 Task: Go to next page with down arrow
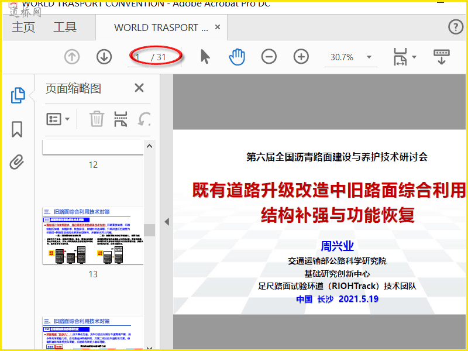104,56
